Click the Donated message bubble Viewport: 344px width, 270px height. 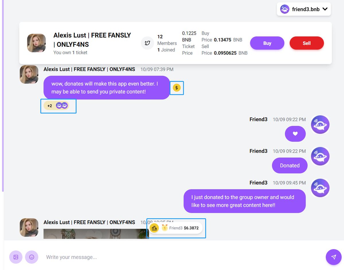(x=290, y=166)
